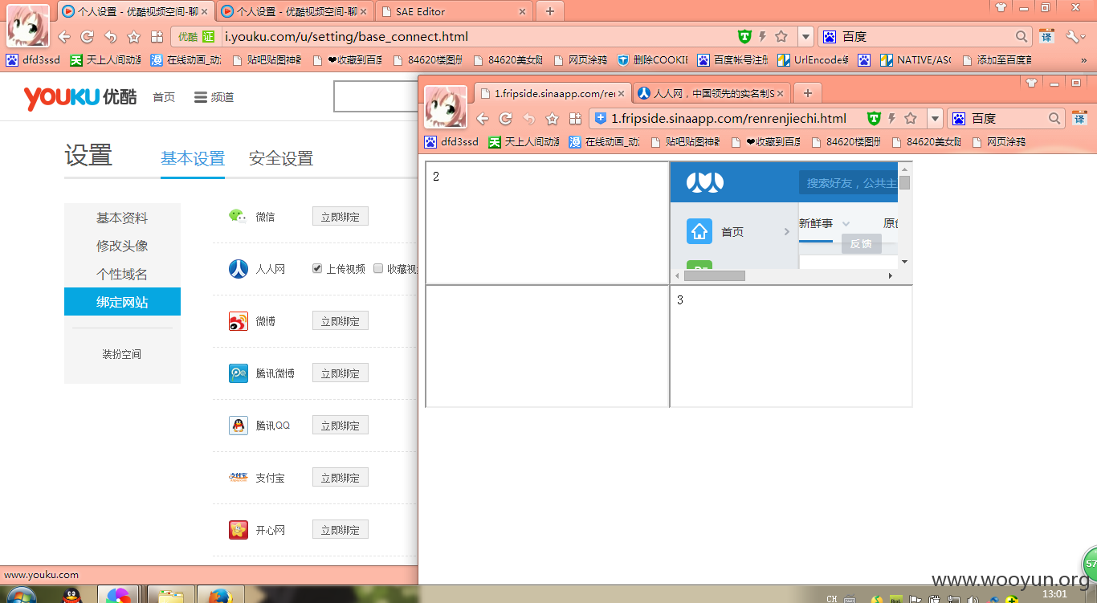Open the 装扮空间 link in sidebar

click(x=122, y=354)
